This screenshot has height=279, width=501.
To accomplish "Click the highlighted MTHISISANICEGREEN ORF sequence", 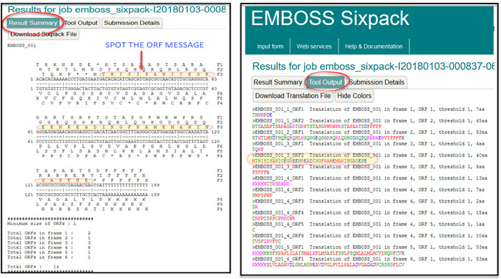I will (x=309, y=161).
